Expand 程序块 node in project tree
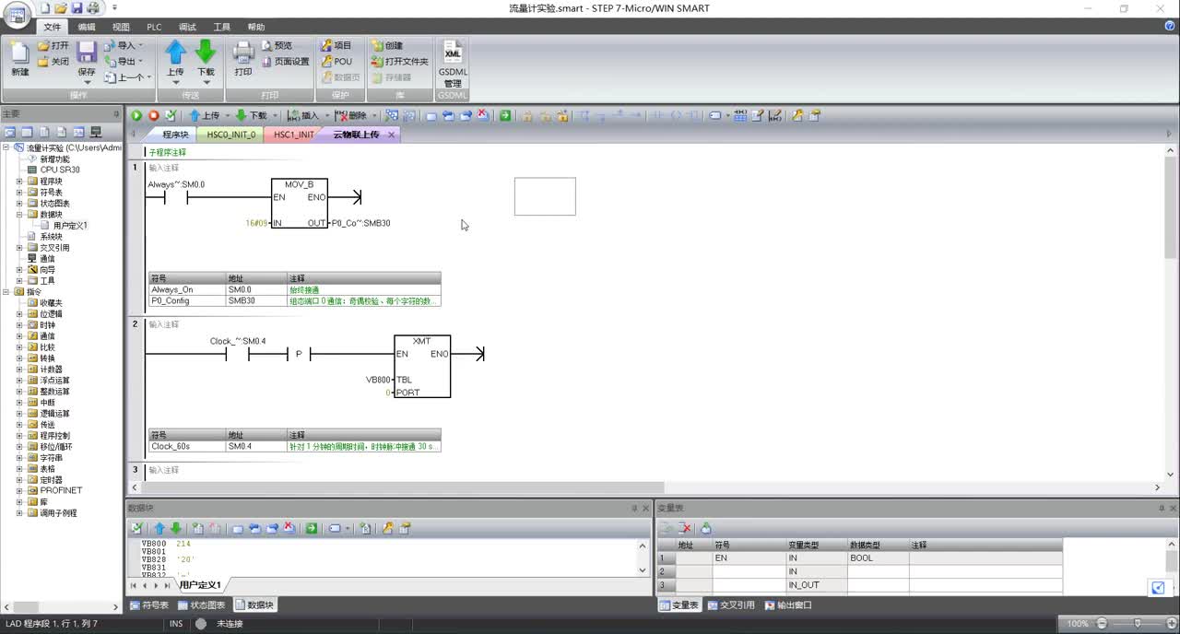 tap(19, 182)
